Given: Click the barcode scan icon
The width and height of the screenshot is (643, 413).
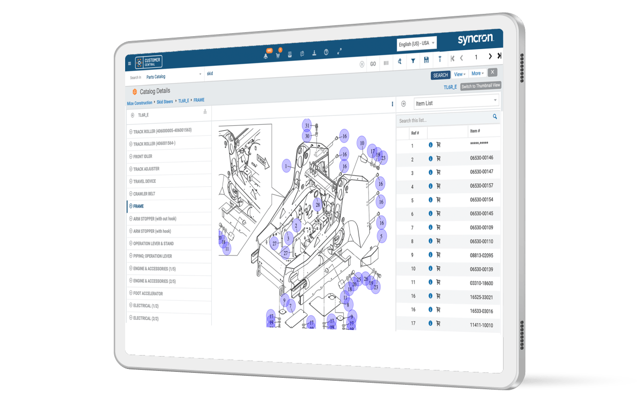Looking at the screenshot, I should (386, 63).
